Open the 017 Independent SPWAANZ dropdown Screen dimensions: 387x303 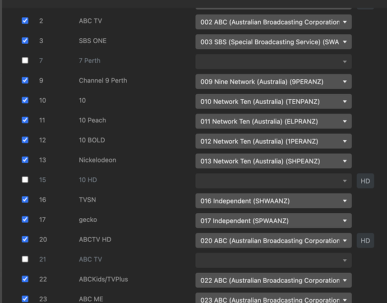click(x=274, y=221)
